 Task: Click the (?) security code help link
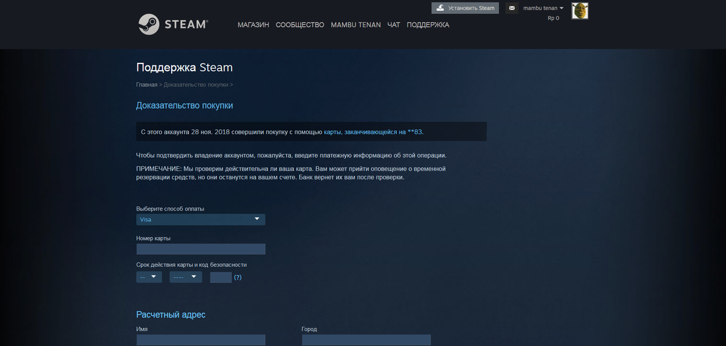tap(238, 277)
